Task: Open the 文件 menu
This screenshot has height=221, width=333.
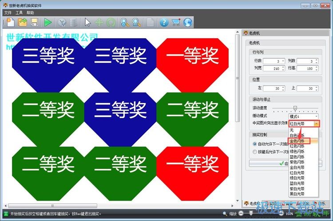Action: coord(8,13)
